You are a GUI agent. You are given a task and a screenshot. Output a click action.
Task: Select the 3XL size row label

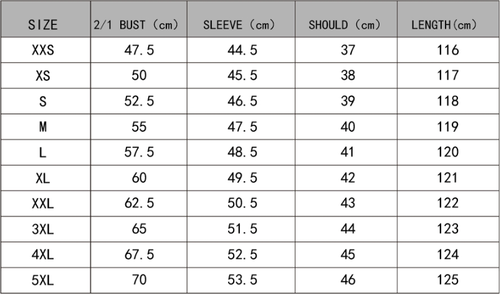(43, 229)
